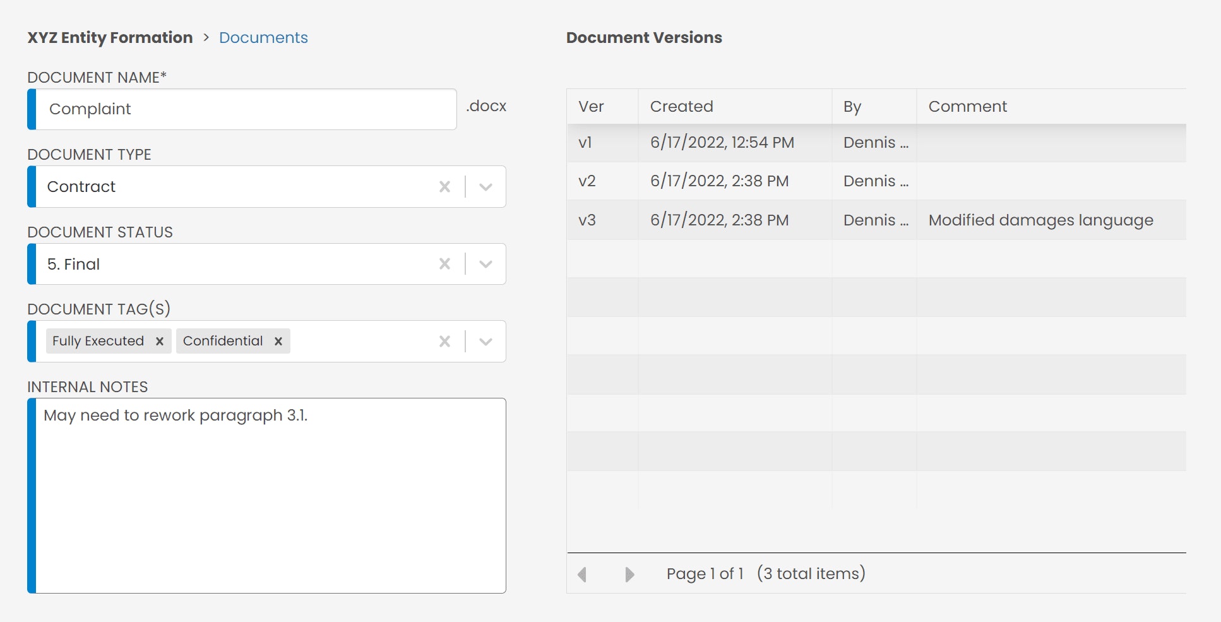The height and width of the screenshot is (622, 1221).
Task: Remove the Fully Executed tag
Action: [x=160, y=341]
